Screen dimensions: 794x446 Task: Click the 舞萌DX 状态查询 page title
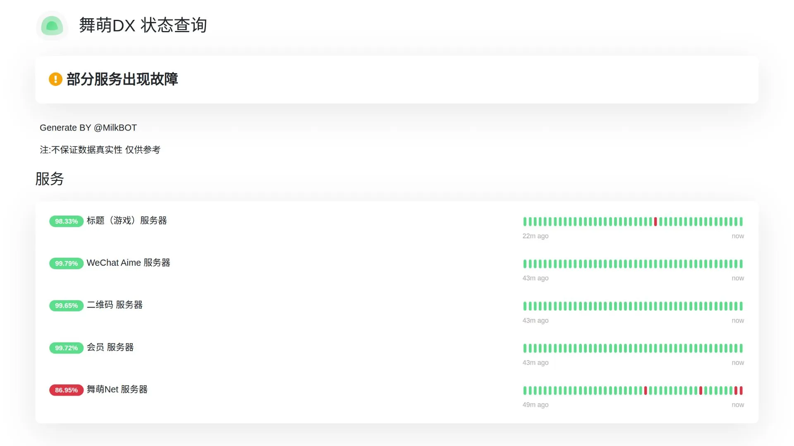click(143, 26)
